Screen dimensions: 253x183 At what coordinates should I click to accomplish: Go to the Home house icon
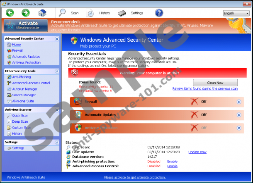42,13
